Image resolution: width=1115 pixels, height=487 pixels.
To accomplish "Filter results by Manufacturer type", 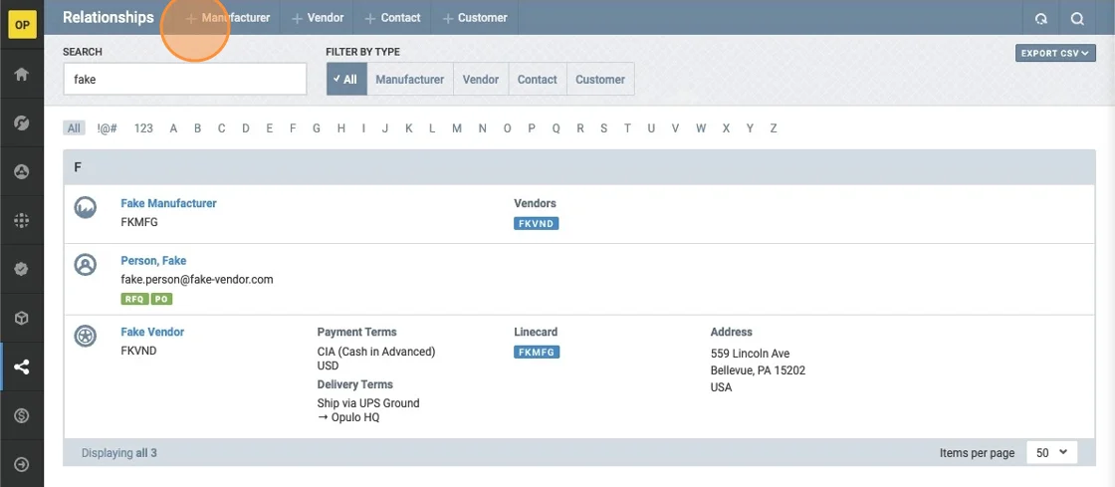I will coord(409,80).
